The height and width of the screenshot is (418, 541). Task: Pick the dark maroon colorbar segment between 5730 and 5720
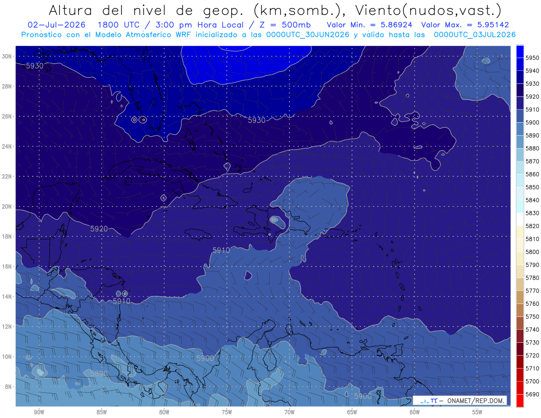(x=520, y=349)
